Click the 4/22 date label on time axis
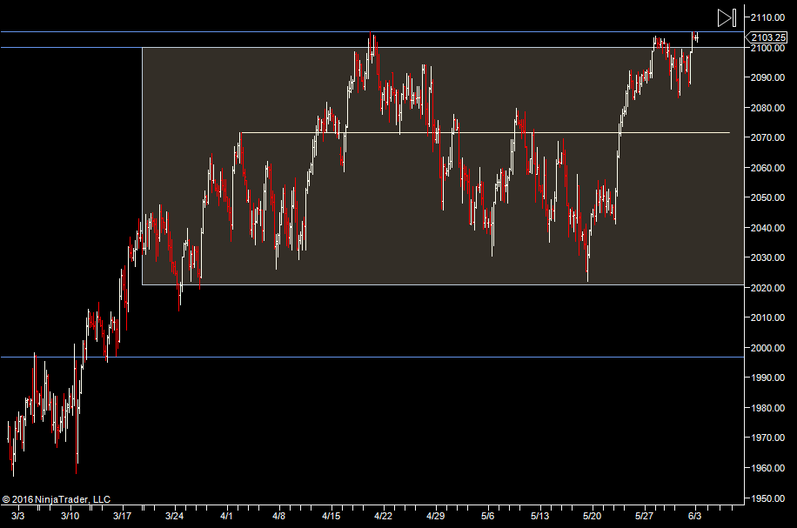Screen dimensions: 797x528 [383, 516]
